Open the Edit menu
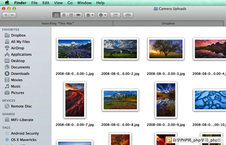The image size is (226, 145). tap(46, 3)
